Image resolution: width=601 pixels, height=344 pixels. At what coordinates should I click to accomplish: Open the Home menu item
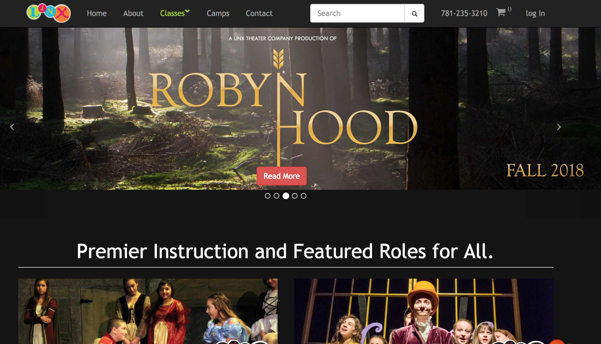(x=97, y=13)
